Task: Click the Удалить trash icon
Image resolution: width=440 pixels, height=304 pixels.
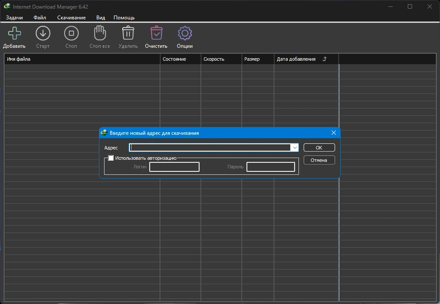Action: [128, 33]
